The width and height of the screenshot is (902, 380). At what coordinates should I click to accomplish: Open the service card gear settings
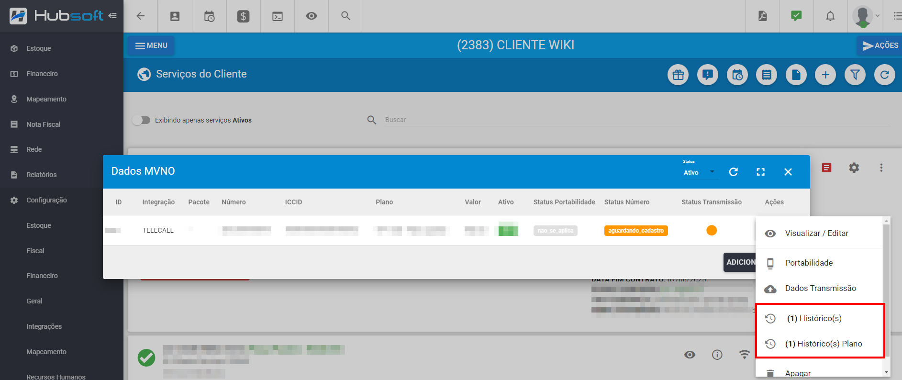coord(854,168)
